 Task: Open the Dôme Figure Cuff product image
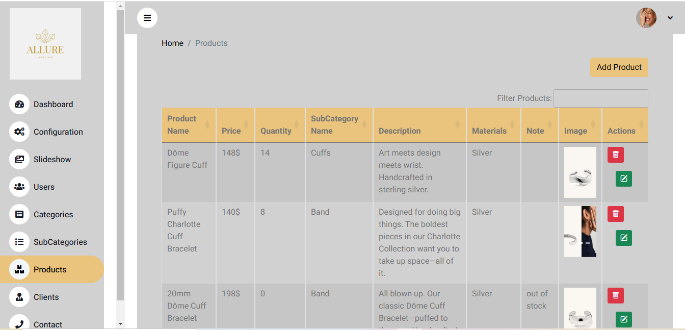coord(580,172)
